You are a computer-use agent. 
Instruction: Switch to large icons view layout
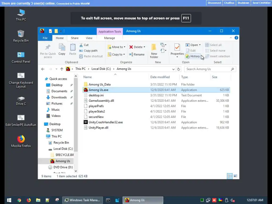pyautogui.click(x=235, y=176)
